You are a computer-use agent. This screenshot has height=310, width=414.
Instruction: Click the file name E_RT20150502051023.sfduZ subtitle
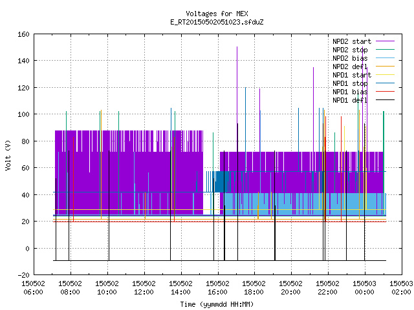click(217, 22)
